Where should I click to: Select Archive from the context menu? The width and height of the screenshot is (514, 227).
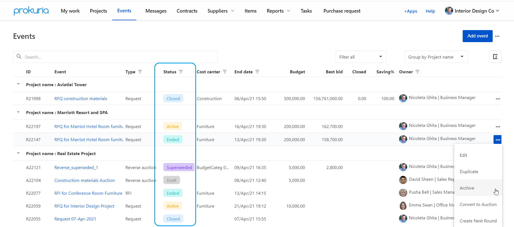[x=478, y=188]
